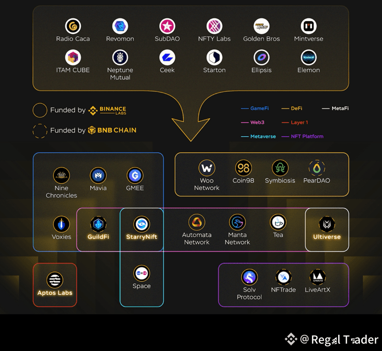This screenshot has width=382, height=351.
Task: Click the Layer 1 legend entry
Action: (x=295, y=122)
